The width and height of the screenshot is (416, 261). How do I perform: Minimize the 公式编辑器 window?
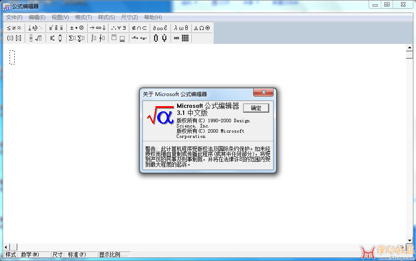coord(375,5)
